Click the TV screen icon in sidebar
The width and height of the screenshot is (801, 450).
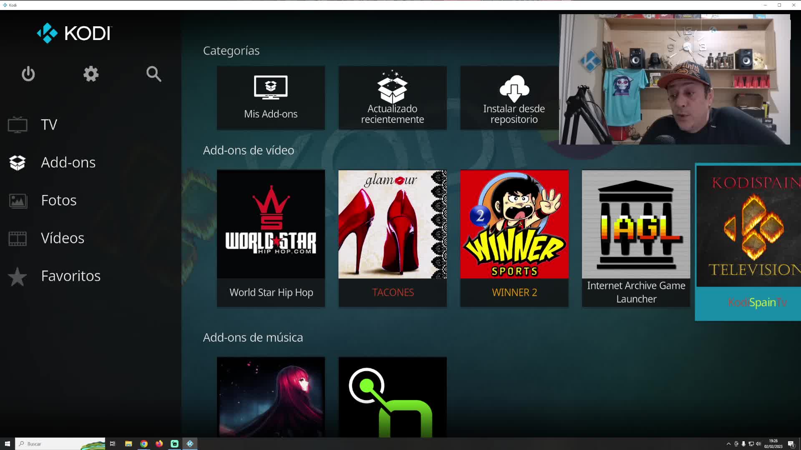point(18,125)
